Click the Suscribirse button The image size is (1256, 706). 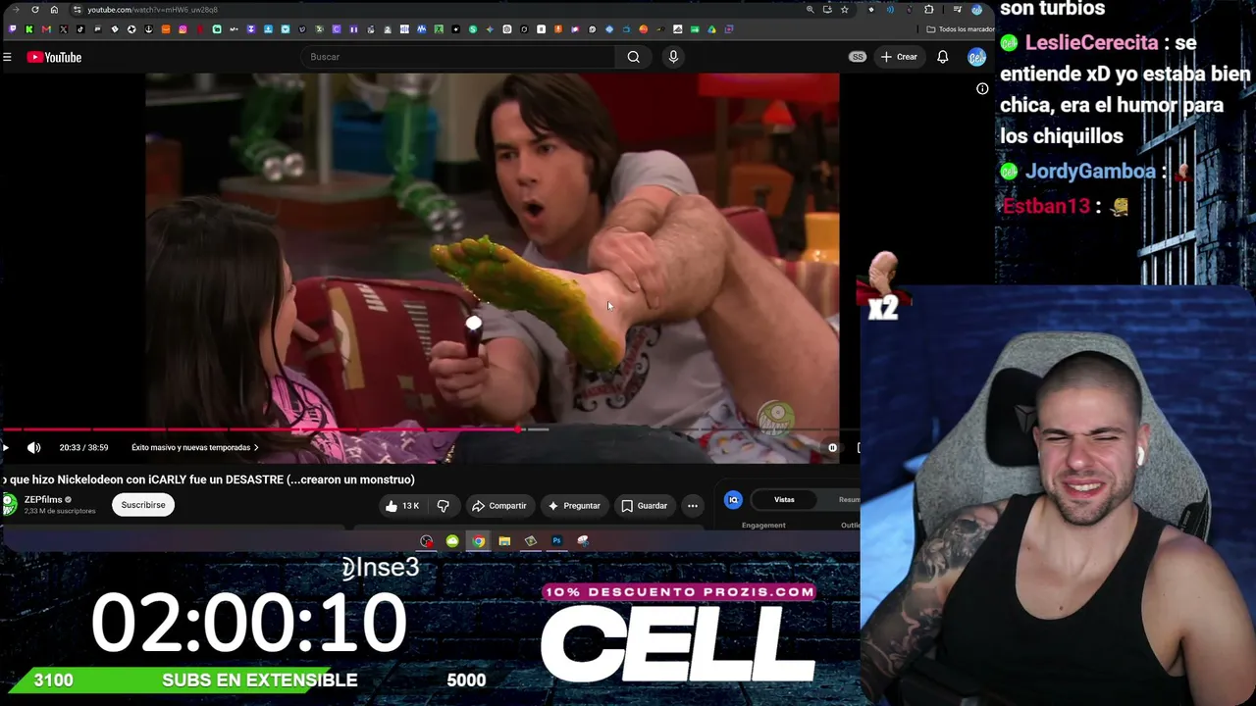[x=143, y=505]
